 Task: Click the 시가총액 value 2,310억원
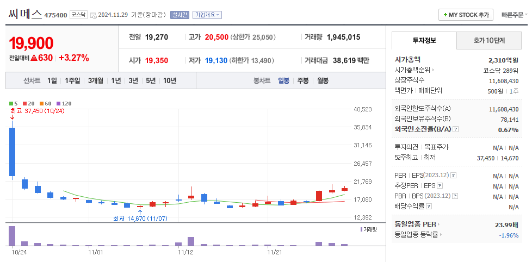click(x=504, y=60)
